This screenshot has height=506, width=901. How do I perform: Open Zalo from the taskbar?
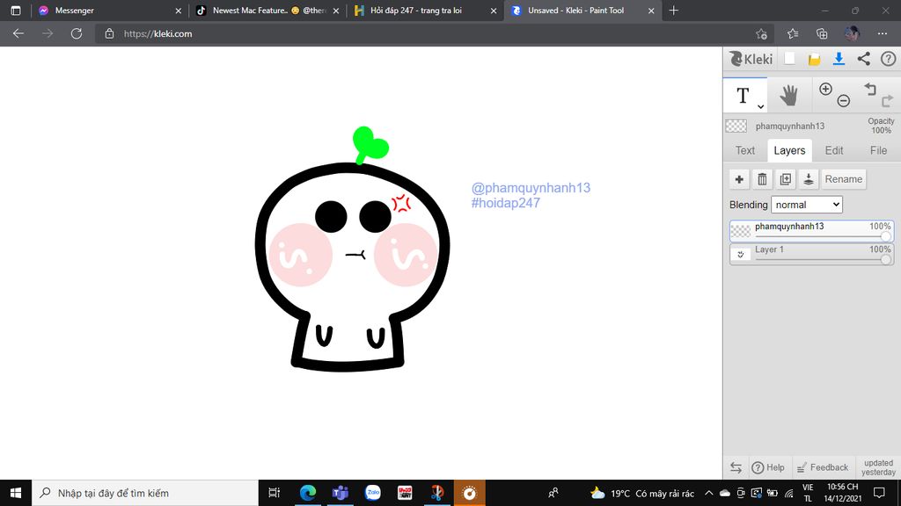373,493
